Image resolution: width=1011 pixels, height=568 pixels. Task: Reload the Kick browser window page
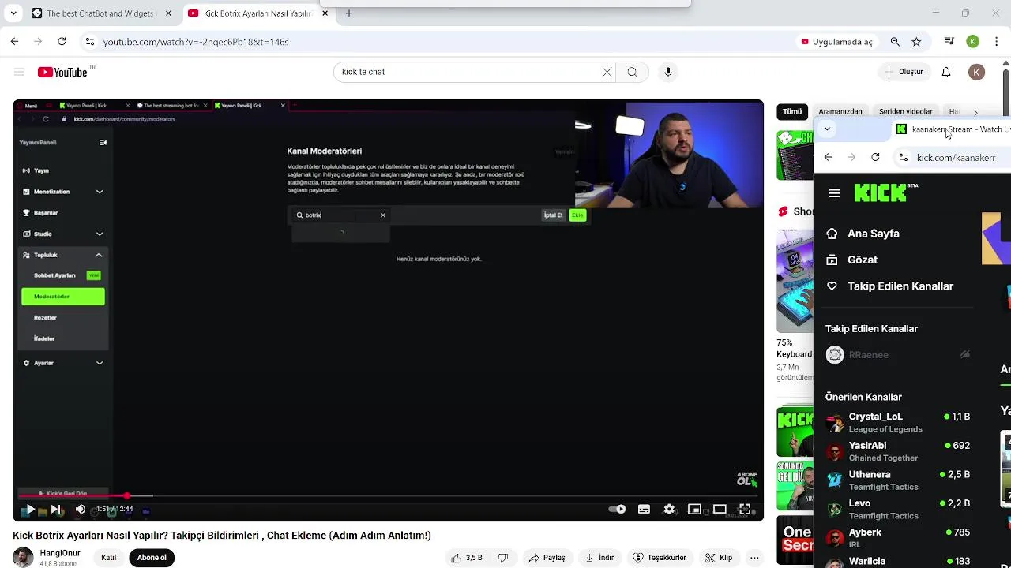coord(875,158)
